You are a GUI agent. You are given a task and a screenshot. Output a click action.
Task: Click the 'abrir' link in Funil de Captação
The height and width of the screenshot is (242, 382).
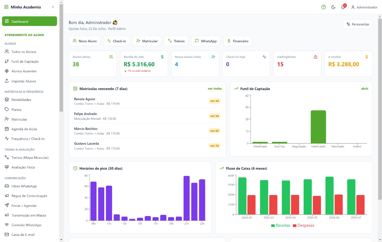click(365, 89)
